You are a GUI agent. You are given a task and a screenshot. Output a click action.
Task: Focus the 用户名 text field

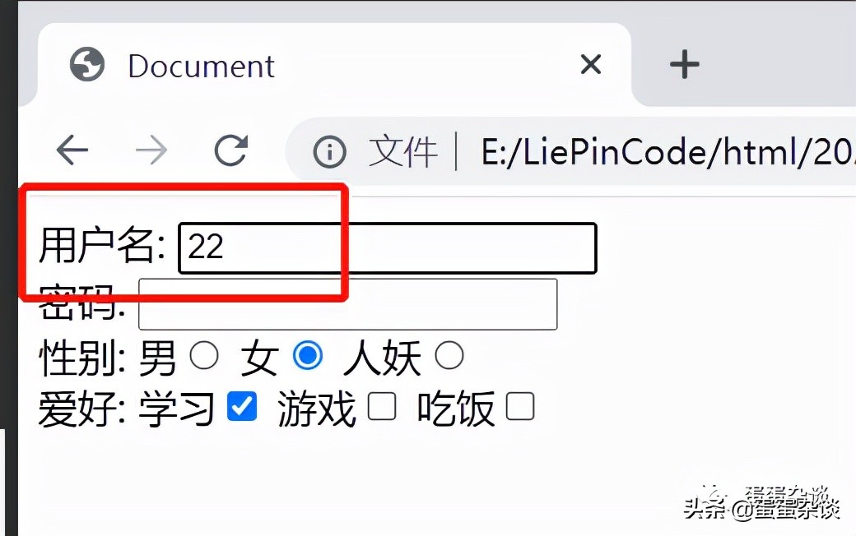tap(388, 248)
